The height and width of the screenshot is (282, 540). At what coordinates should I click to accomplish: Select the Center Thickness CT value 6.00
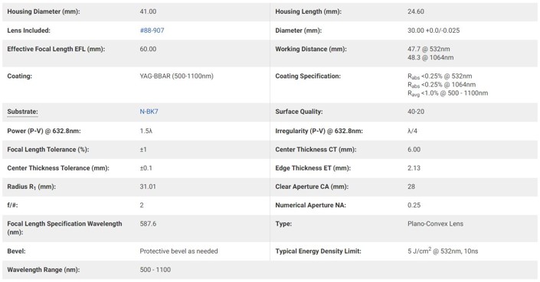click(x=414, y=150)
